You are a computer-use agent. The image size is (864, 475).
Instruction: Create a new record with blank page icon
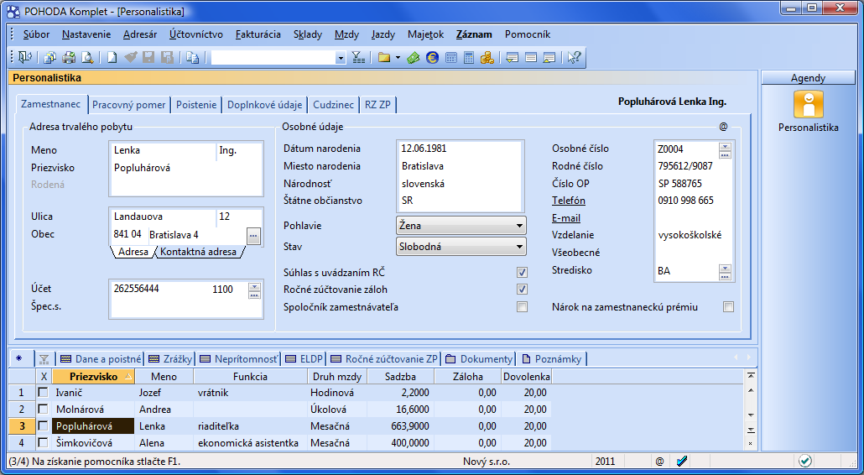click(112, 57)
